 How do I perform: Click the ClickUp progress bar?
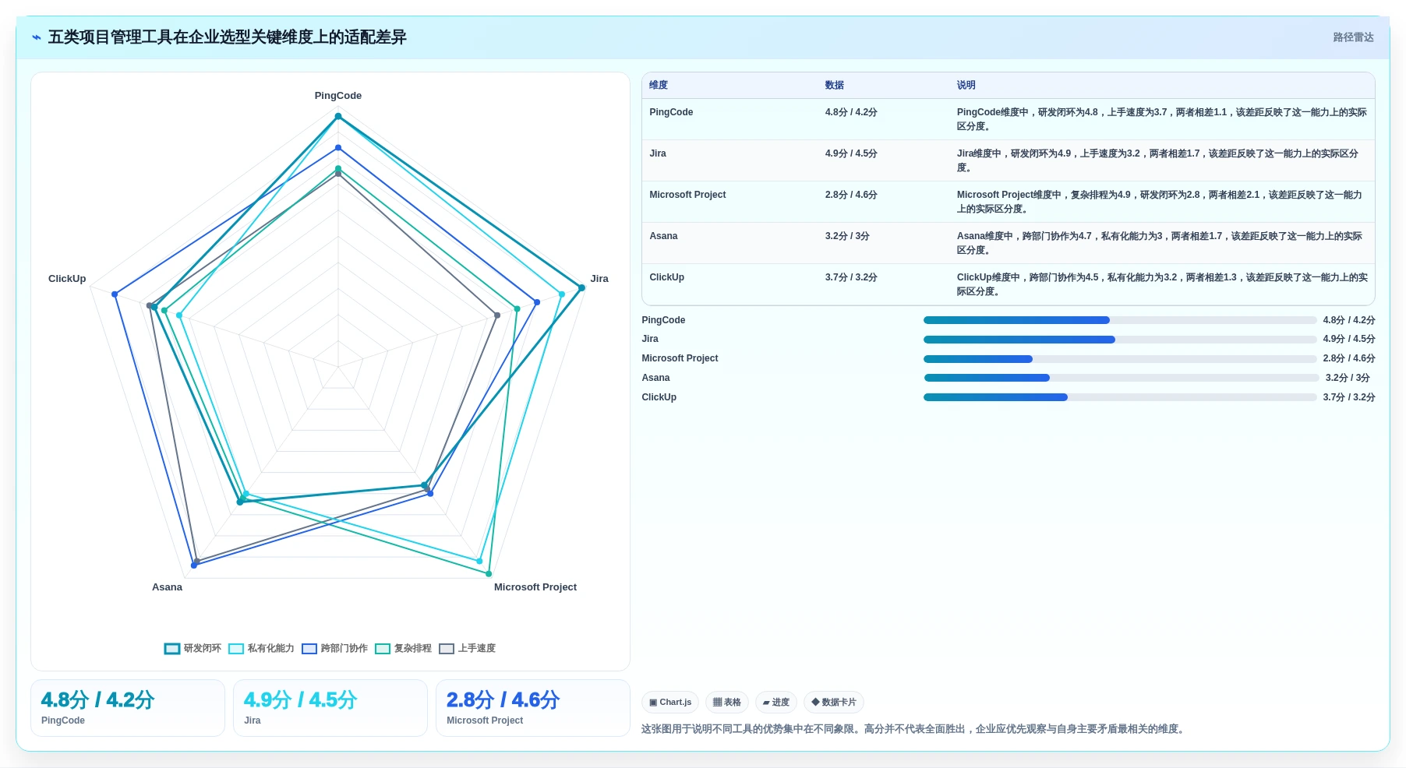click(x=1120, y=397)
